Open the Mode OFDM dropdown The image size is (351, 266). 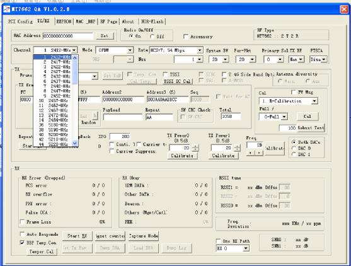130,50
